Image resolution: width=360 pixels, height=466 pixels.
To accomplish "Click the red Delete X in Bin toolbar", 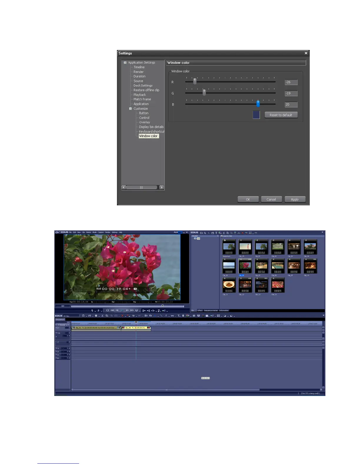I will pyautogui.click(x=243, y=233).
